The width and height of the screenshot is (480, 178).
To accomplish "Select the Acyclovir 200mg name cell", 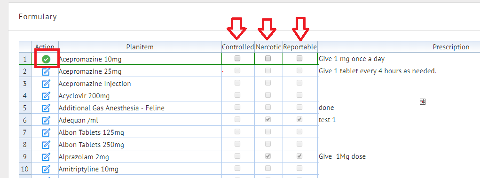I will (140, 96).
